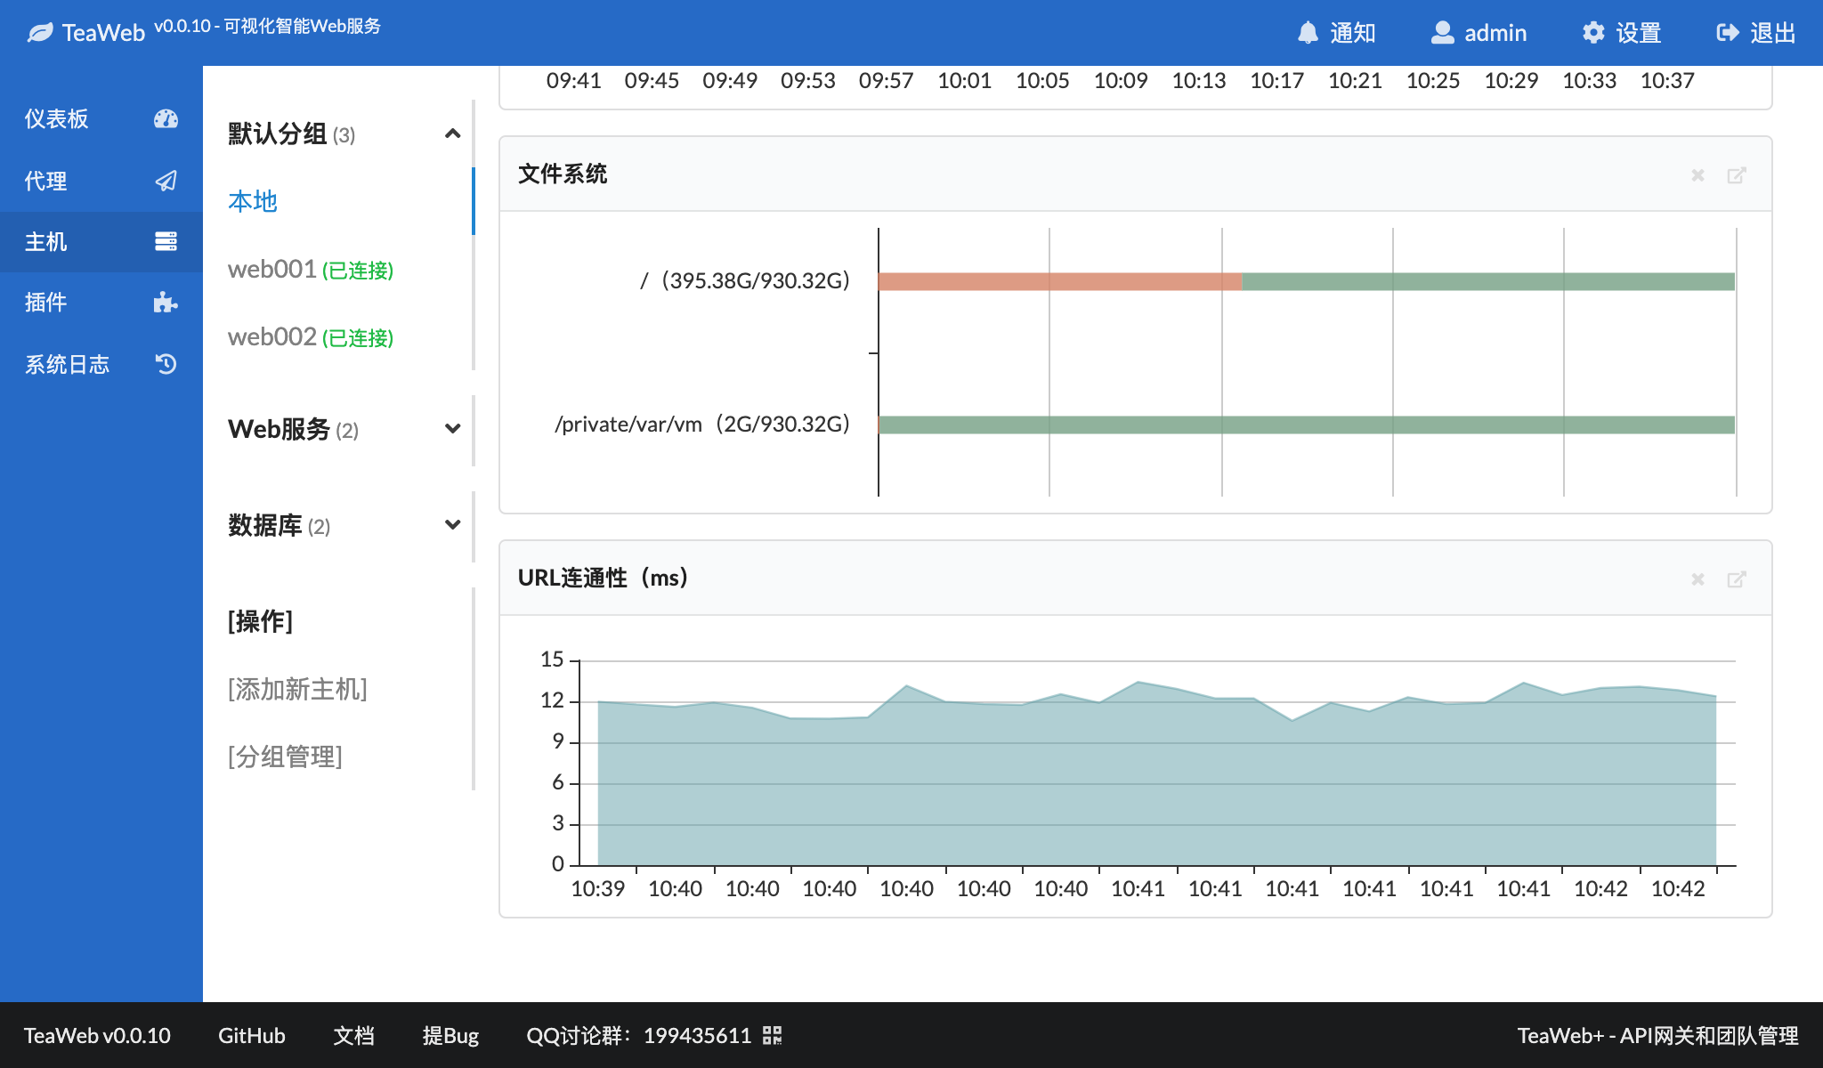Open the TeaWeb+ API网关和团队管理 link
This screenshot has width=1823, height=1068.
pyautogui.click(x=1657, y=1035)
